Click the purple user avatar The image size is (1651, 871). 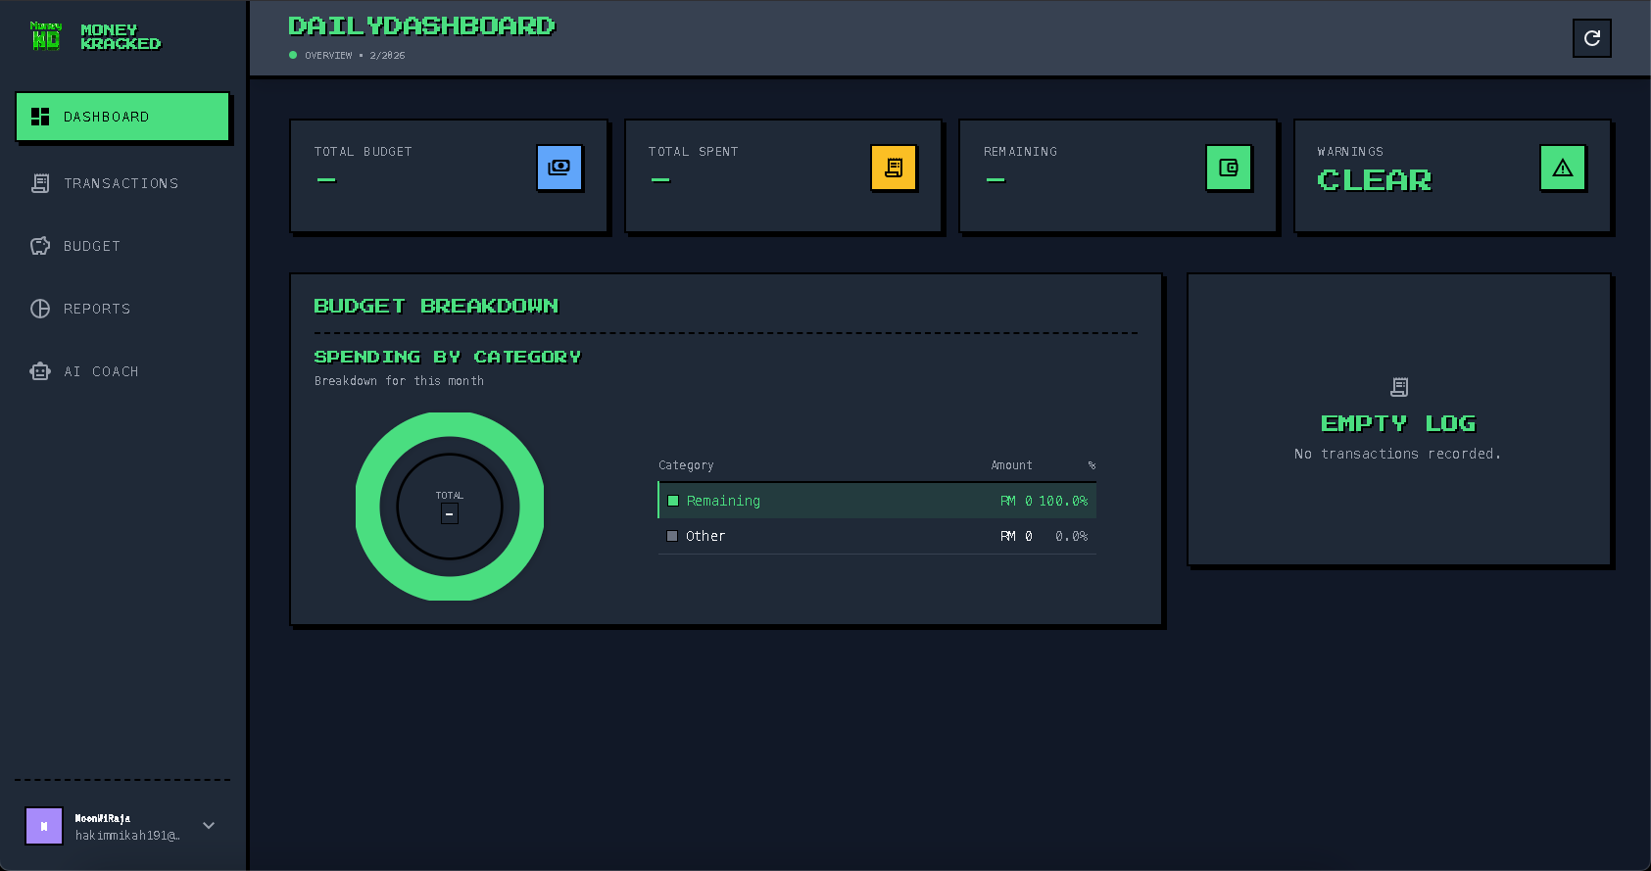click(x=44, y=826)
